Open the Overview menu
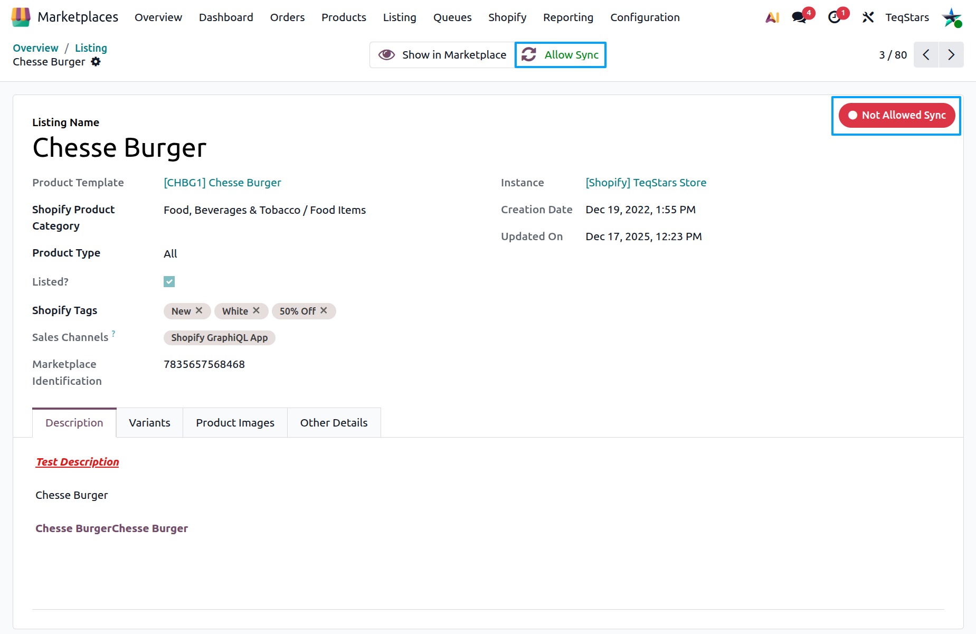Image resolution: width=976 pixels, height=634 pixels. (158, 17)
